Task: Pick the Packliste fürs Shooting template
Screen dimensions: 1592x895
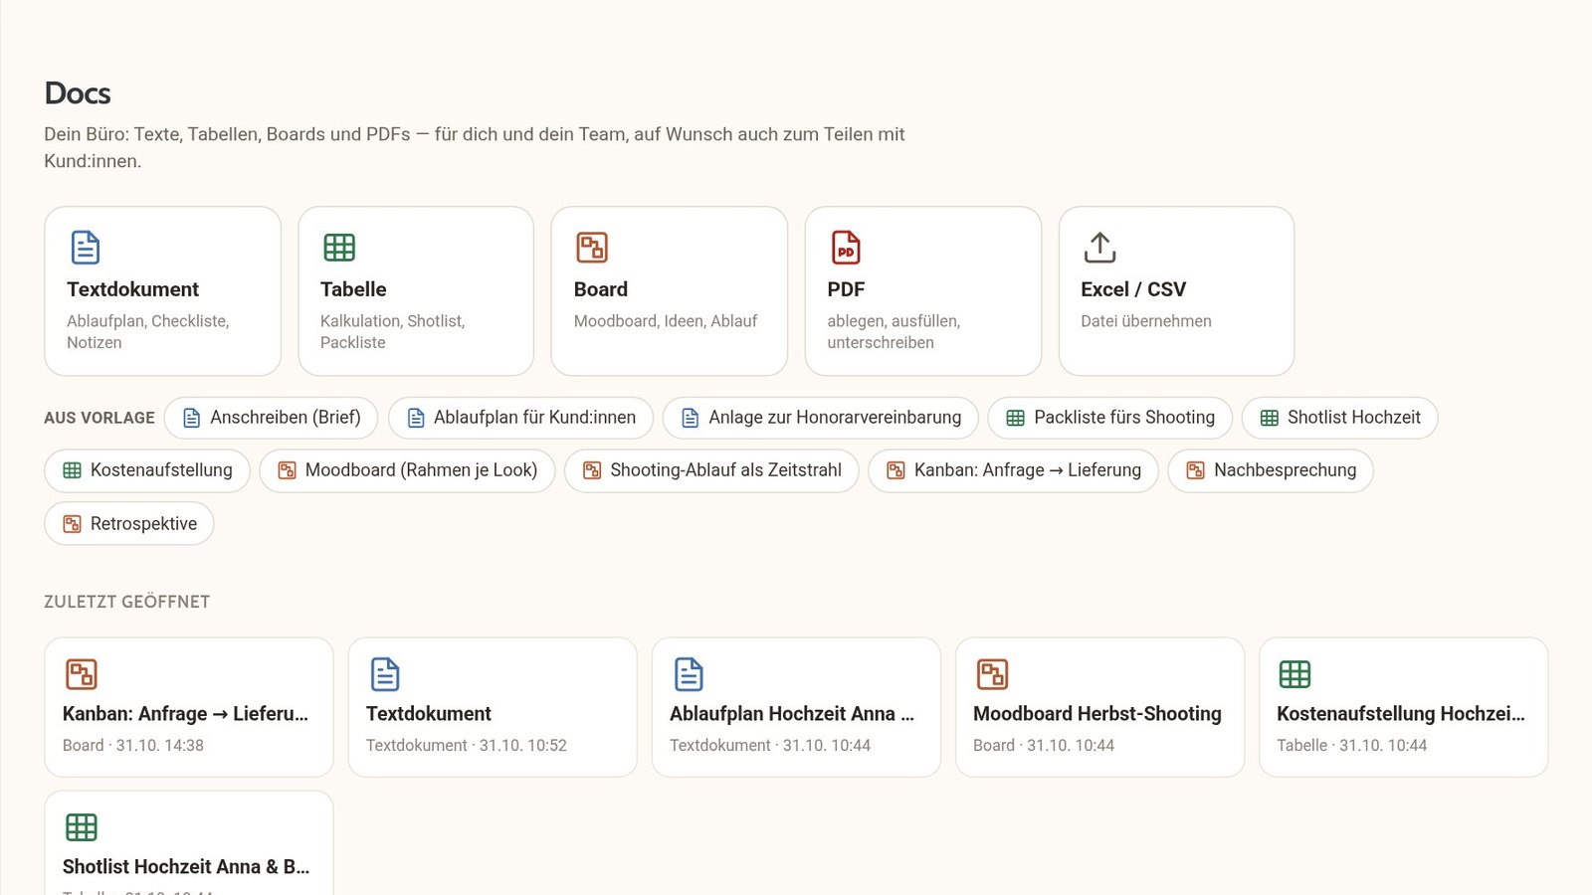Action: click(x=1110, y=418)
